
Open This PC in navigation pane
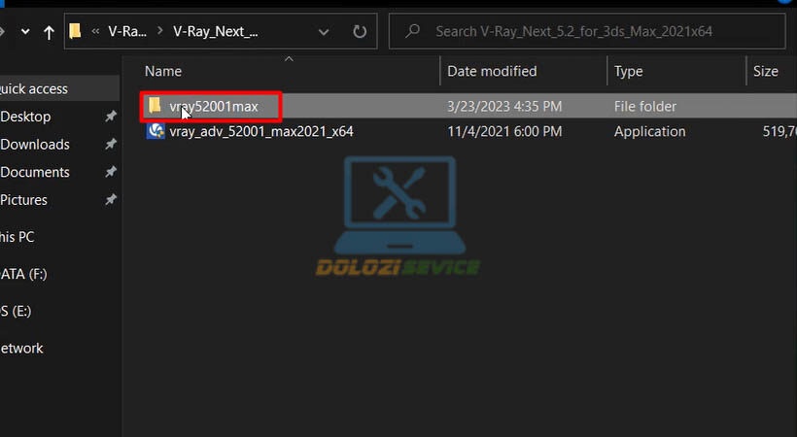[x=17, y=237]
